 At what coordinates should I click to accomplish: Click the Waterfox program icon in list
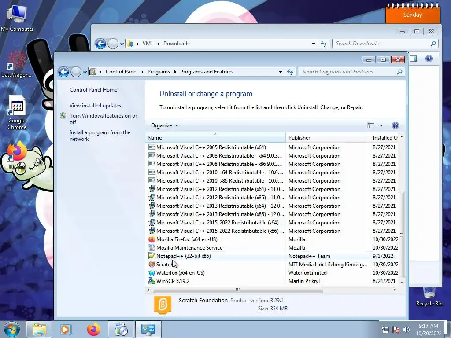pyautogui.click(x=152, y=272)
